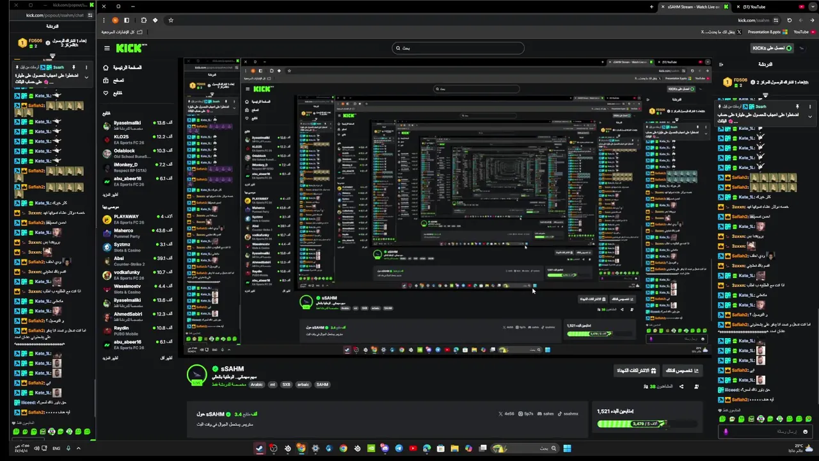The height and width of the screenshot is (461, 819).
Task: Bookmark this page with the star icon
Action: coord(171,20)
